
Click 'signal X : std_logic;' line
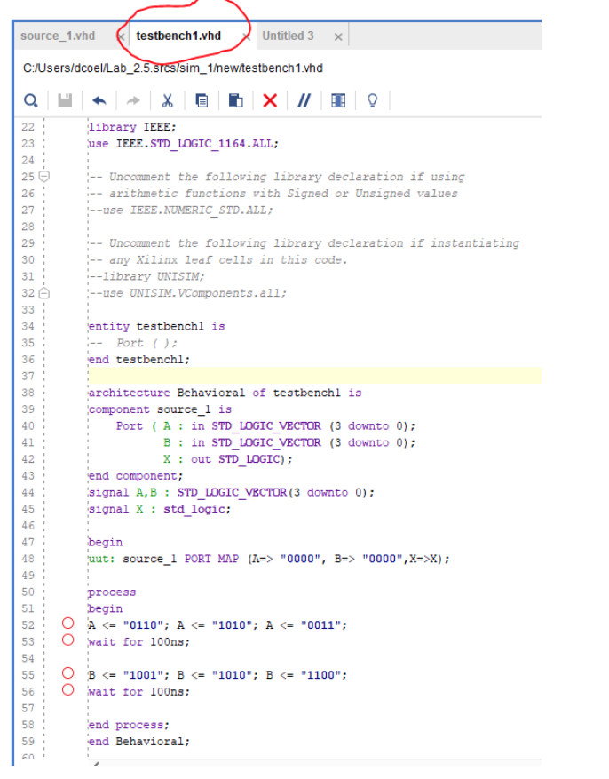pos(159,509)
